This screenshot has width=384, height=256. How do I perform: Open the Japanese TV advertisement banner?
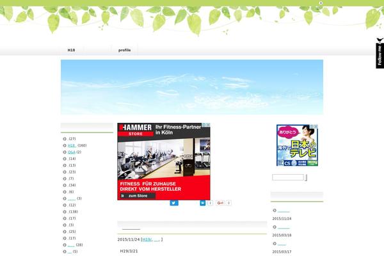(x=297, y=145)
